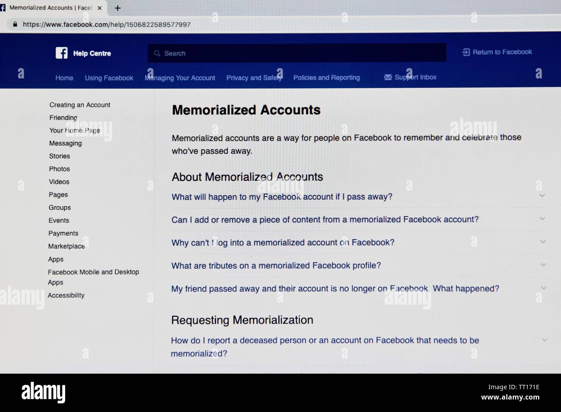Select the Accessibility sidebar link
561x412 pixels.
tap(66, 296)
